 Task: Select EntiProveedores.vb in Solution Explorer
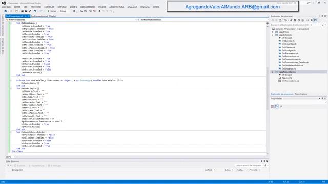(291, 56)
